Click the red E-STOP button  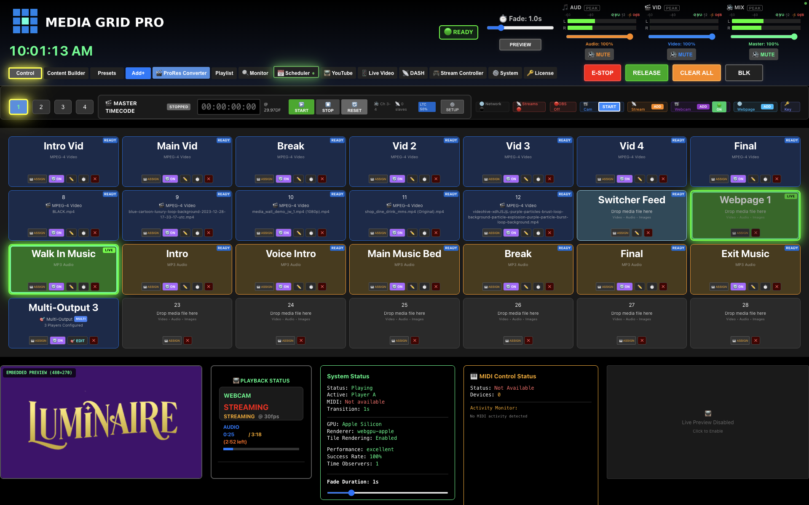603,73
